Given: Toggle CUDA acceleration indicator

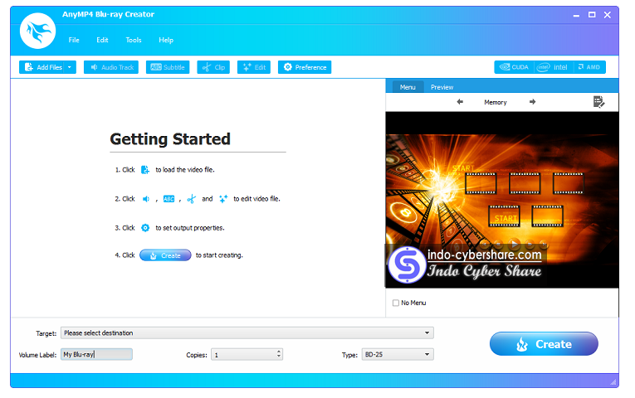Looking at the screenshot, I should pos(515,67).
